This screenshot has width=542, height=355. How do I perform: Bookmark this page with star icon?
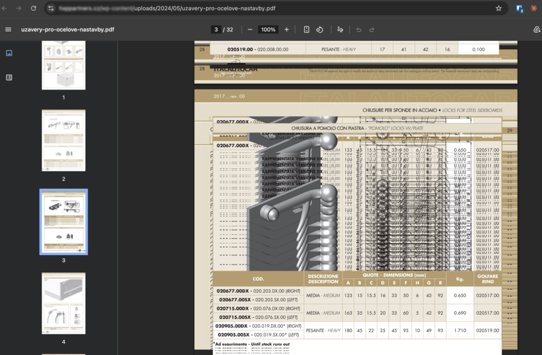click(x=499, y=8)
